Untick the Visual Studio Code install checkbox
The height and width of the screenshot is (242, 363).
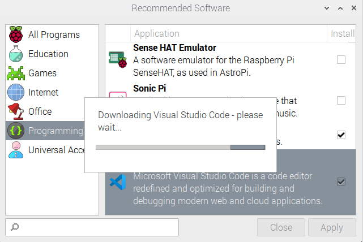click(x=341, y=181)
